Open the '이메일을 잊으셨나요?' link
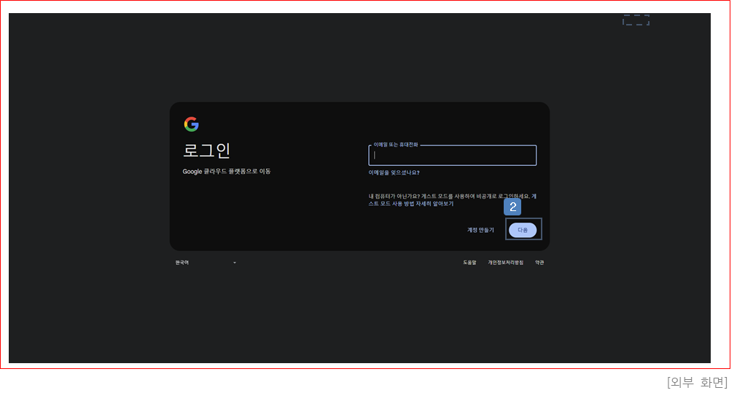 click(394, 172)
